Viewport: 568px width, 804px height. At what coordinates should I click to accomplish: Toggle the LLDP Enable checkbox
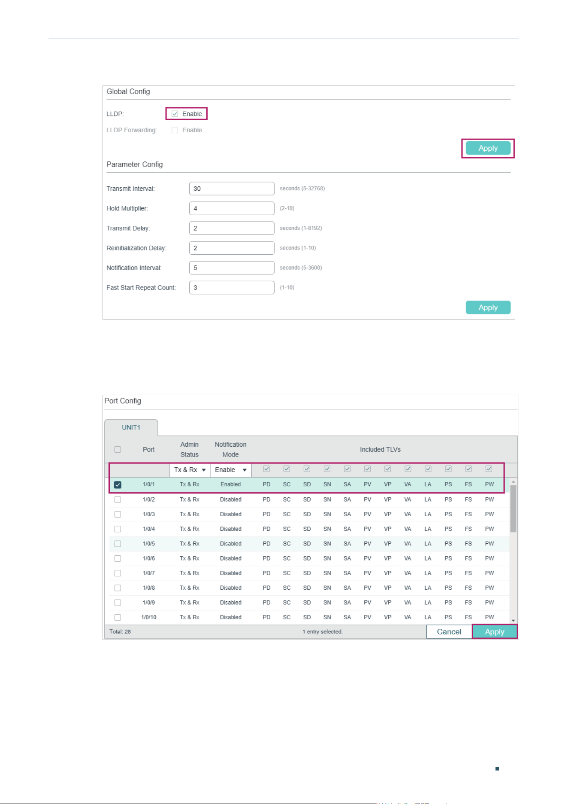175,114
